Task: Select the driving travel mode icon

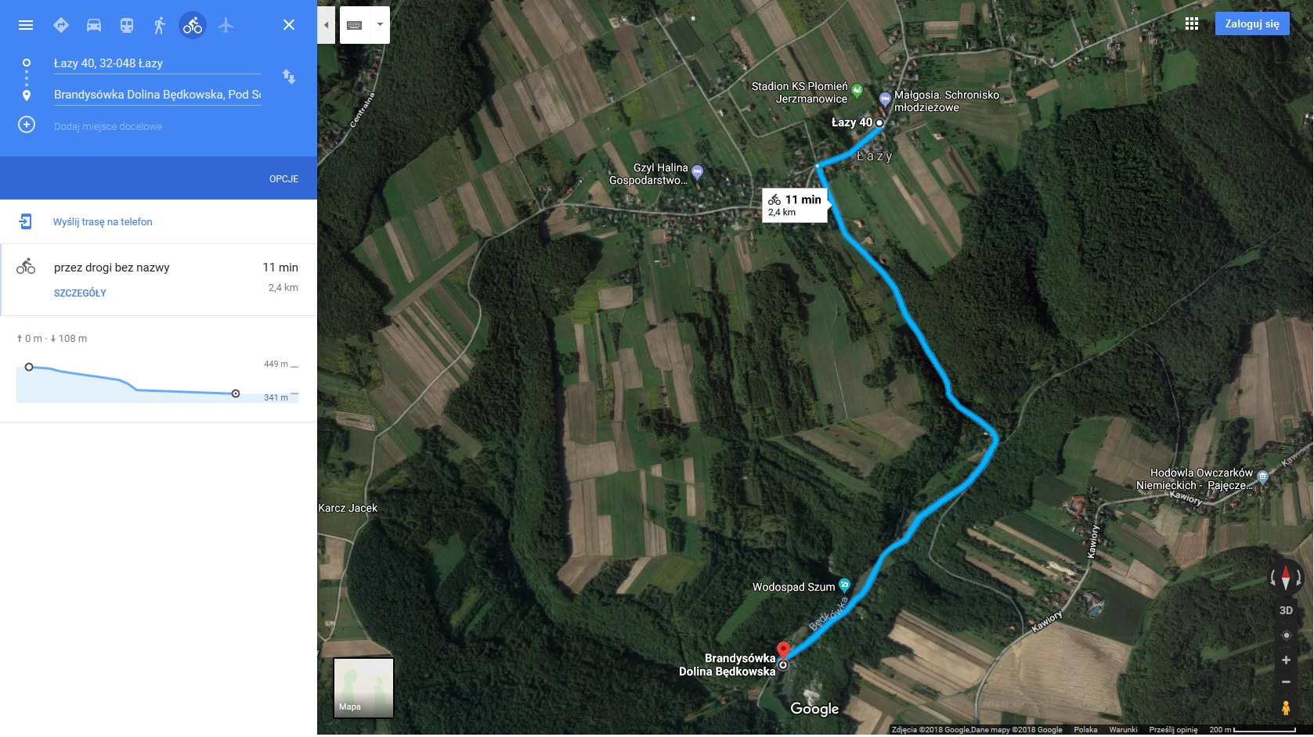Action: [x=94, y=25]
